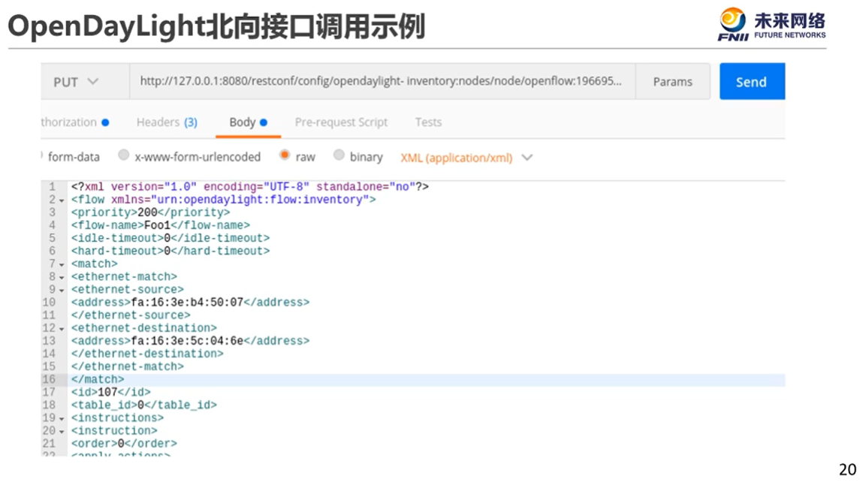Go to the Pre-request Script tab
The width and height of the screenshot is (860, 485).
pyautogui.click(x=341, y=122)
